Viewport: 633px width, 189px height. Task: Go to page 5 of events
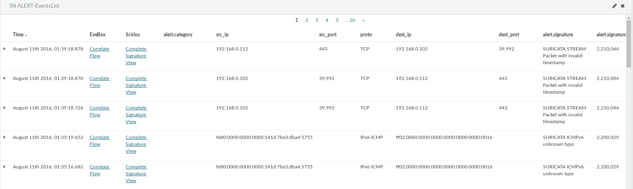(x=337, y=20)
